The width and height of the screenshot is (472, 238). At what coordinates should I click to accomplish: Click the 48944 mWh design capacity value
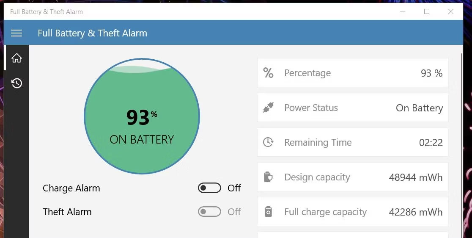[x=415, y=177]
